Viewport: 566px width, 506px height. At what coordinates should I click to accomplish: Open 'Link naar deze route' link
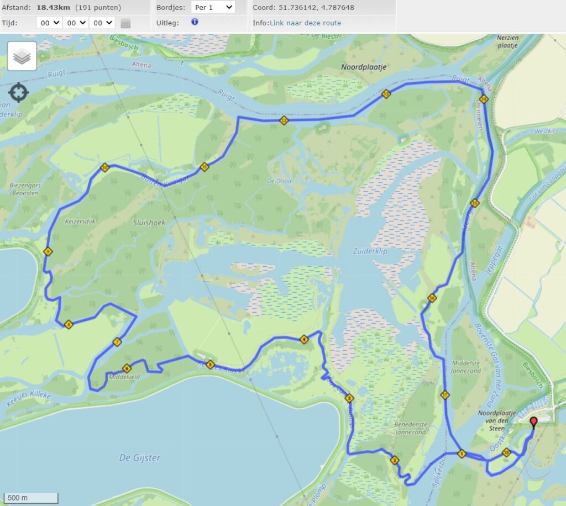(x=305, y=23)
